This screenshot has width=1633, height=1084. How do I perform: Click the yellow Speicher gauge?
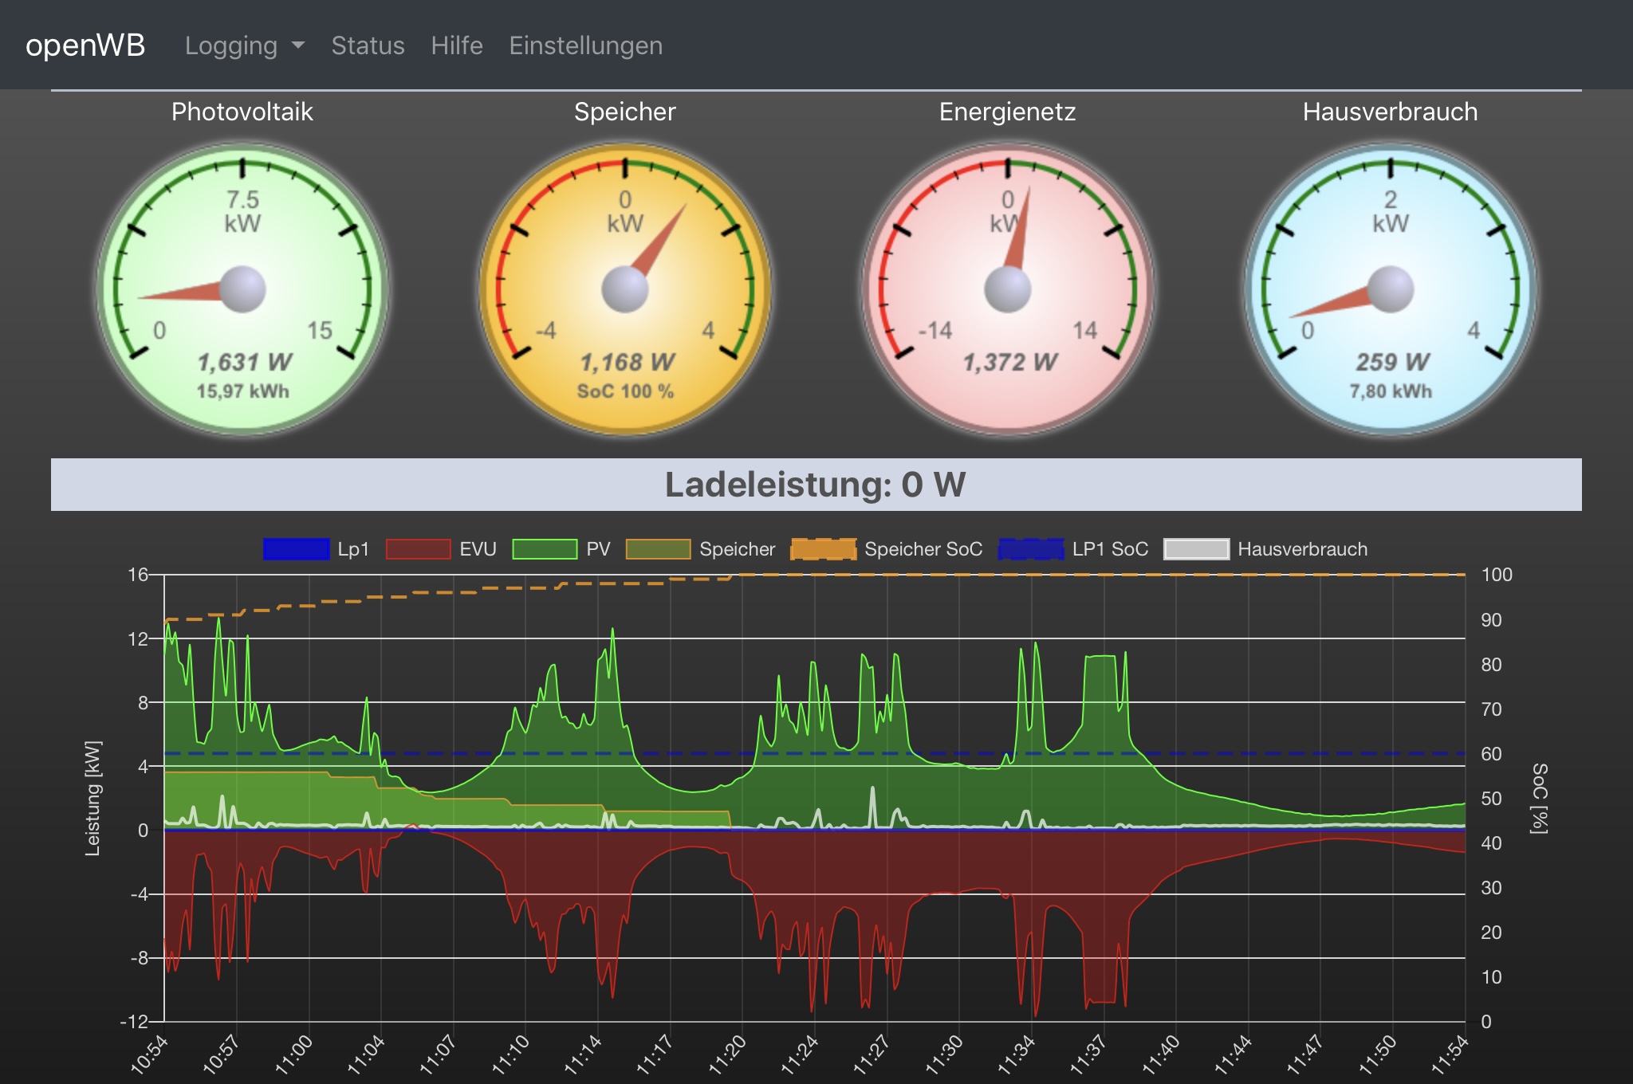coord(625,289)
